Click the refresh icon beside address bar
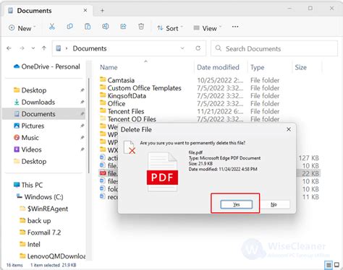Viewport: 343px width, 270px height. [198, 48]
